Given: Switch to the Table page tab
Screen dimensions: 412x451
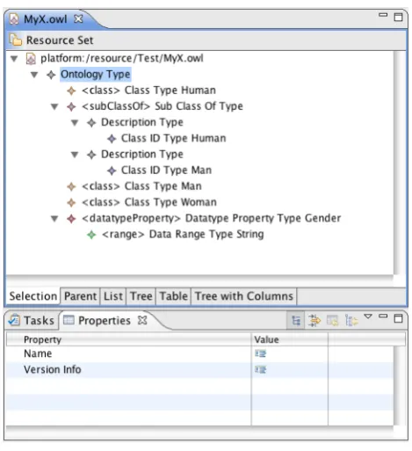Looking at the screenshot, I should tap(173, 296).
